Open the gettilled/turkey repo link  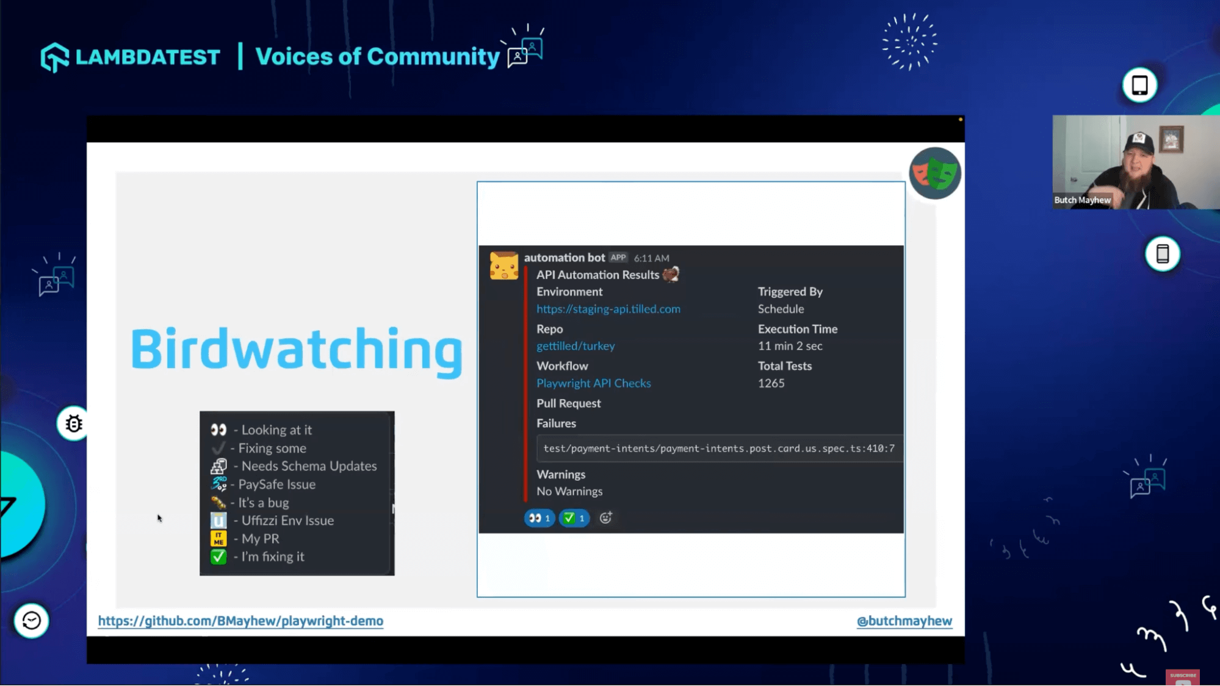[x=575, y=346]
